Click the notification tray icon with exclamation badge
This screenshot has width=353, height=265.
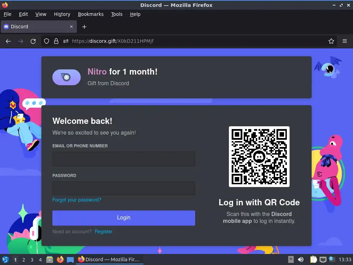(332, 259)
